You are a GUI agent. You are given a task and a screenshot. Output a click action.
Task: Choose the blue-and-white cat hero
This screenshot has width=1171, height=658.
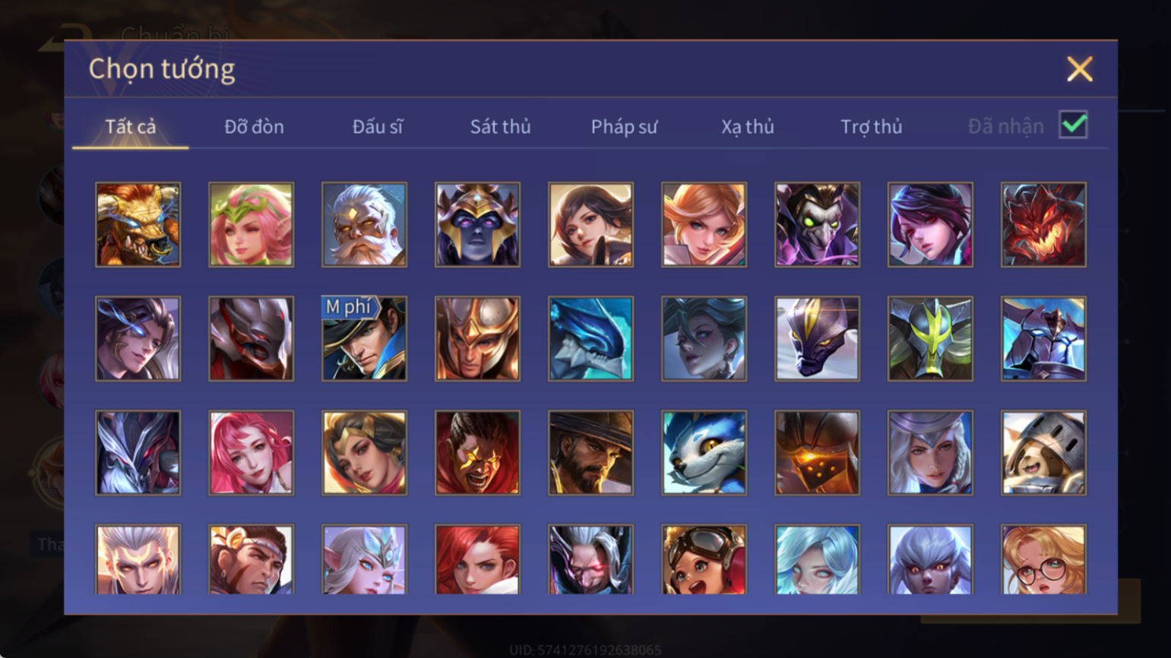(704, 453)
